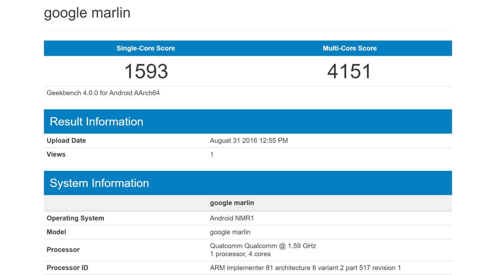Image resolution: width=490 pixels, height=275 pixels.
Task: Click the ARM implementer 81 value
Action: tap(305, 268)
